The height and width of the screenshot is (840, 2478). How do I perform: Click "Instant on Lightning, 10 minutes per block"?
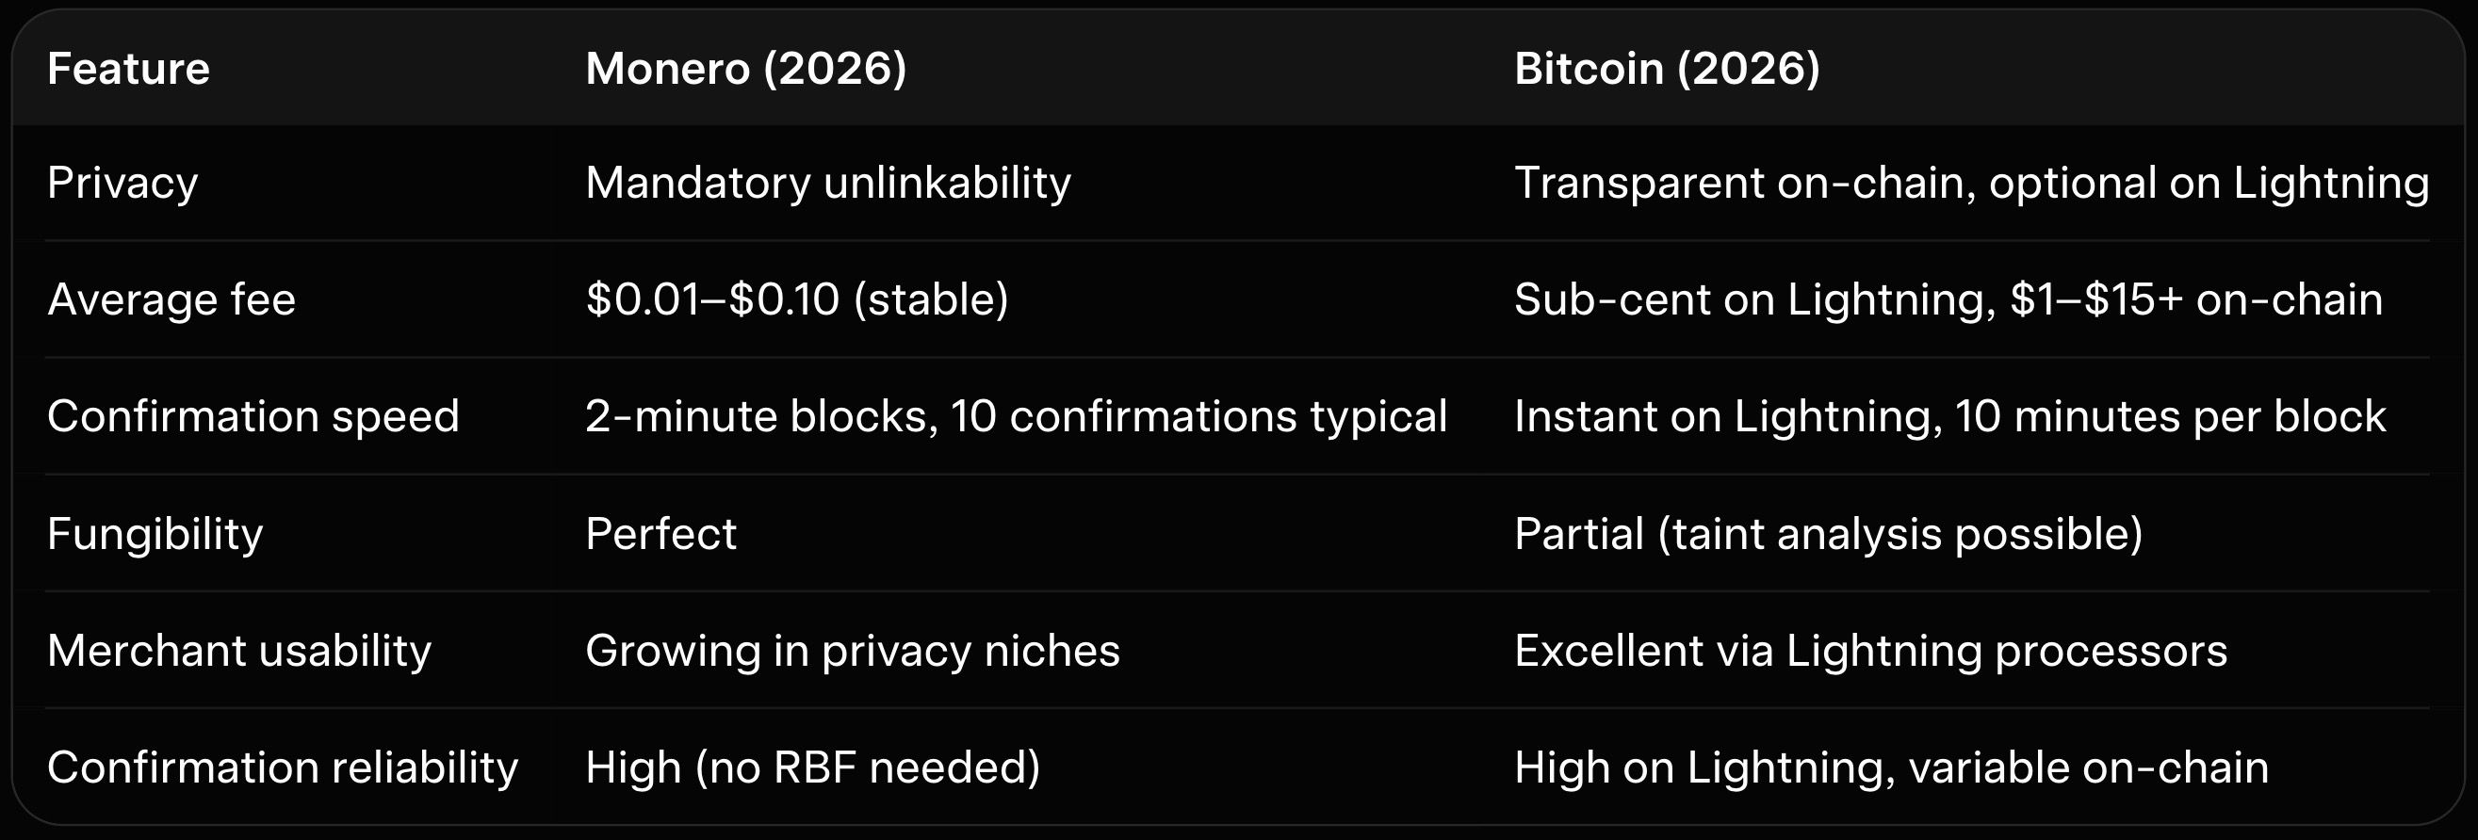[1949, 417]
